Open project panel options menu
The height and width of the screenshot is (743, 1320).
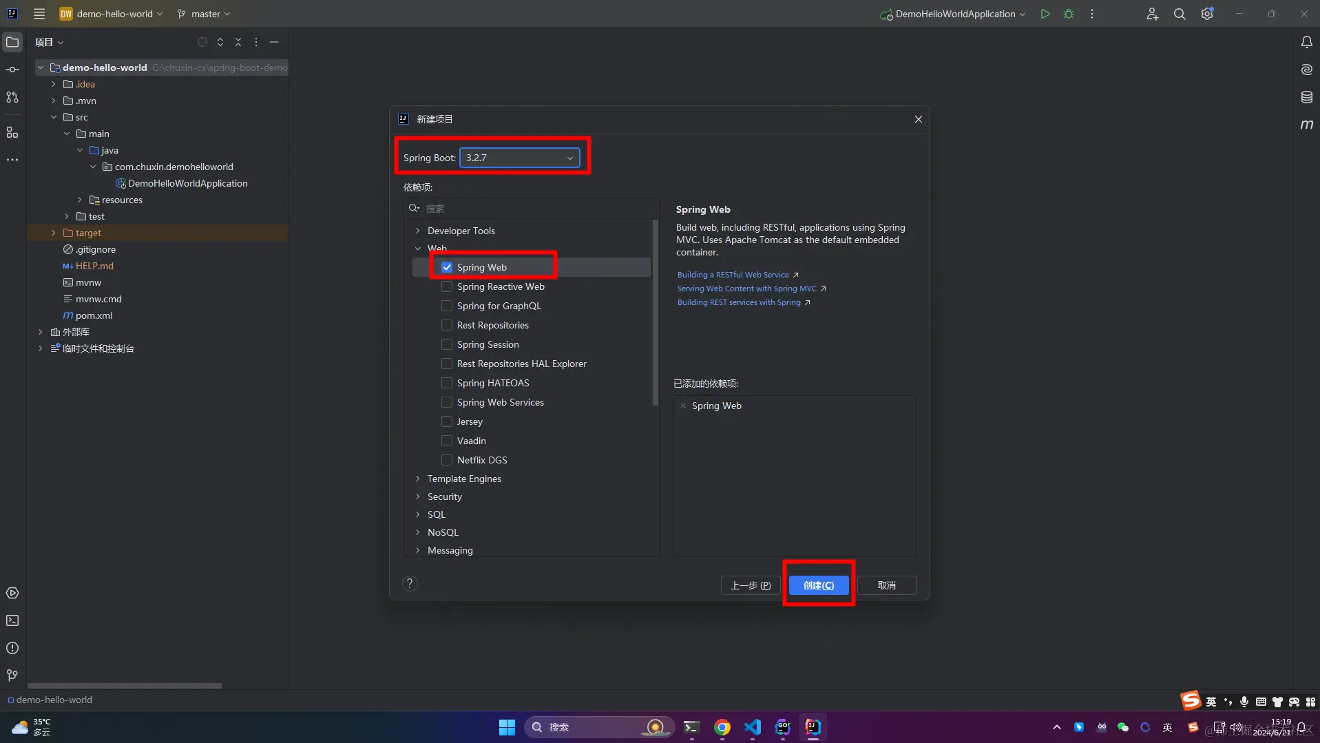click(x=256, y=42)
